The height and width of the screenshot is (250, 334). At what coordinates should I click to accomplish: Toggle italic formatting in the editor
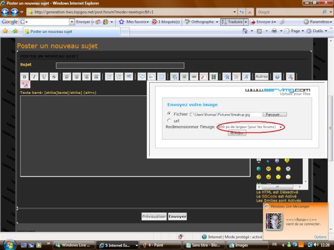point(34,77)
